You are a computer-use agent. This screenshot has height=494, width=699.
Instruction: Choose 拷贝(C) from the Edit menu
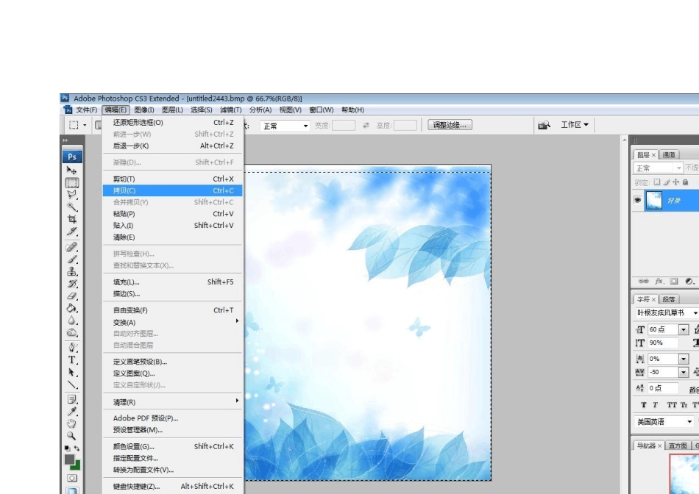click(172, 190)
